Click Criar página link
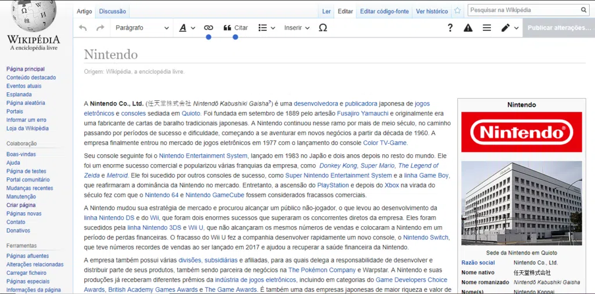The image size is (595, 294). pyautogui.click(x=21, y=205)
